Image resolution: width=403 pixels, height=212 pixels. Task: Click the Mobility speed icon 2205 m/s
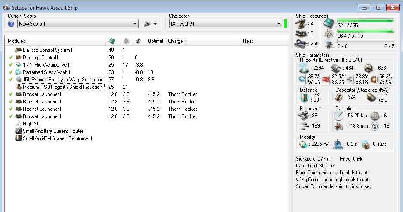coord(303,145)
